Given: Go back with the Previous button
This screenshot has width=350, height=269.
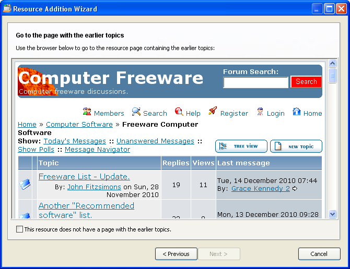Looking at the screenshot, I should pyautogui.click(x=176, y=254).
